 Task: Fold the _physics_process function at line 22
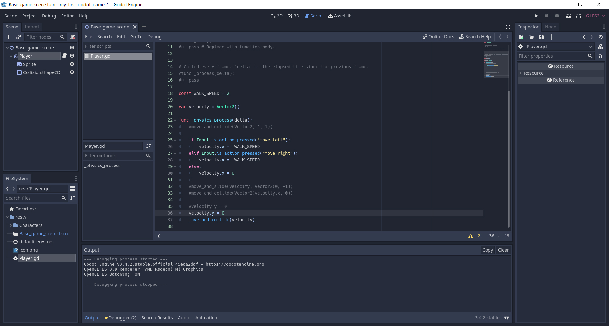(175, 120)
